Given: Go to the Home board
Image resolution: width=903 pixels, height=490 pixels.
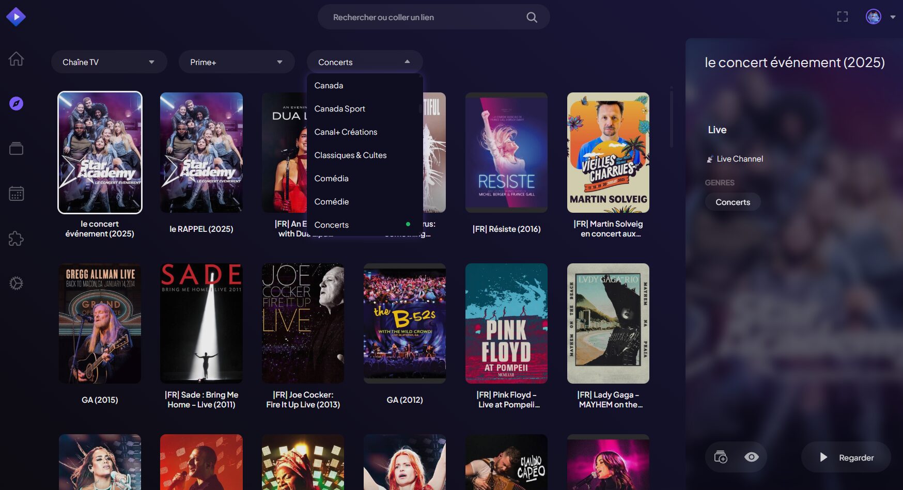Looking at the screenshot, I should pyautogui.click(x=16, y=59).
